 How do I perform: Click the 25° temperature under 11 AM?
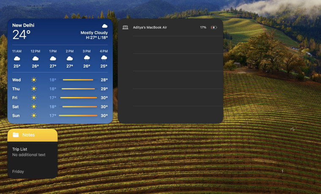[x=17, y=66]
